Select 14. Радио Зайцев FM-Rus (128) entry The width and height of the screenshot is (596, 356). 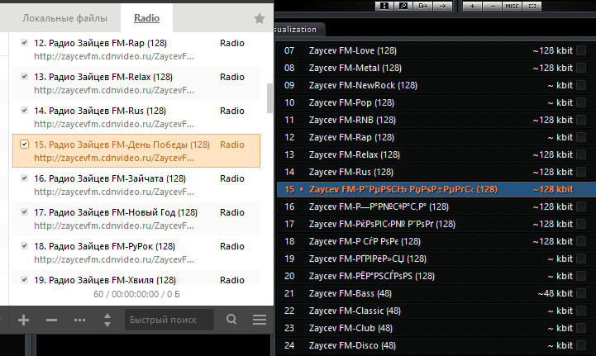pyautogui.click(x=136, y=117)
